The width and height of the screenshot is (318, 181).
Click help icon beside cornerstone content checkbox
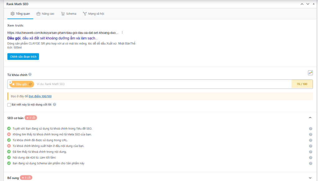click(54, 105)
